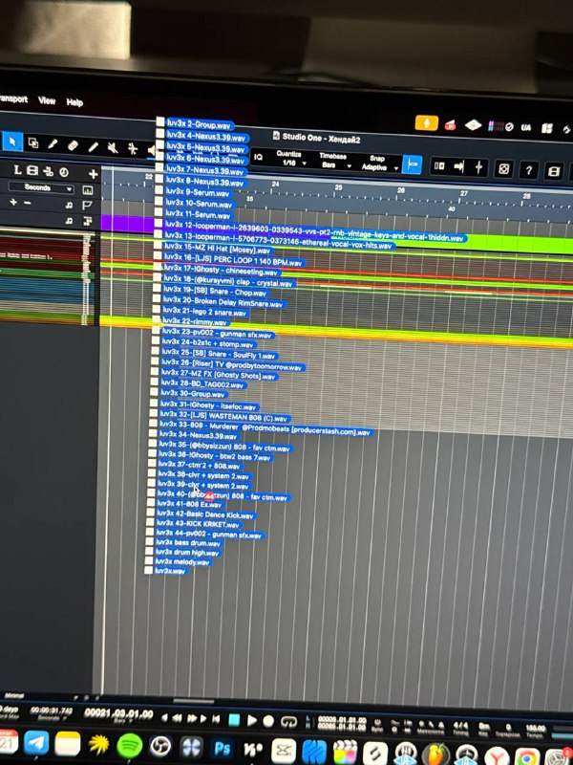573x765 pixels.
Task: Expand the Snap Adaptive dropdown
Action: pyautogui.click(x=377, y=166)
